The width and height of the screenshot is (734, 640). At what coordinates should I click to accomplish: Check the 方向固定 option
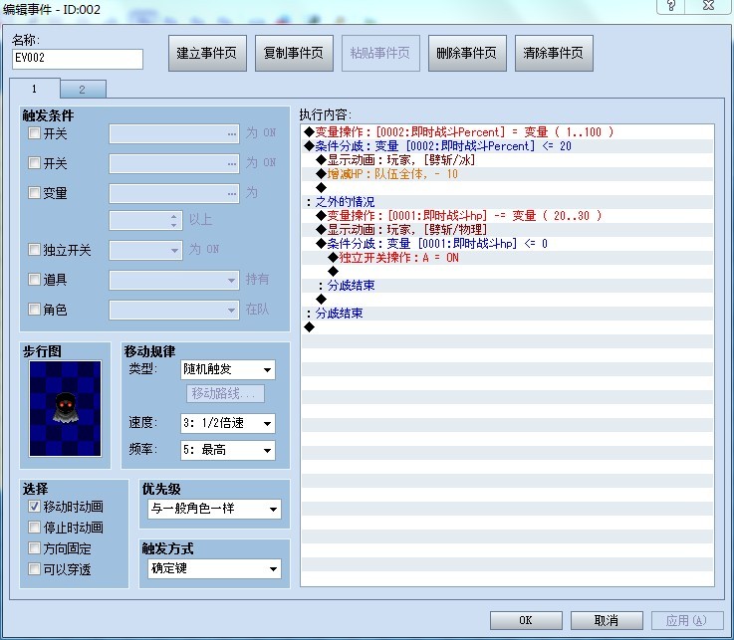[x=34, y=547]
